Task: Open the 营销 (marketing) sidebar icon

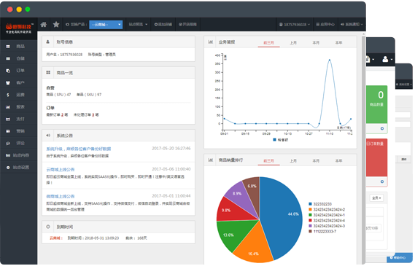Action: tap(8, 131)
